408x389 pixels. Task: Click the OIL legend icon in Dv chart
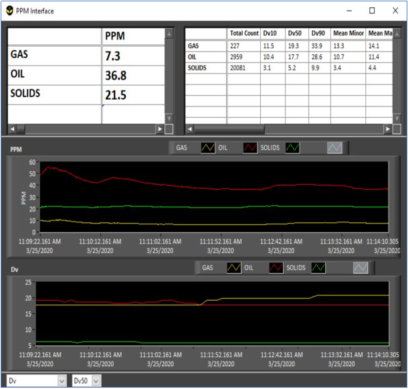click(276, 268)
